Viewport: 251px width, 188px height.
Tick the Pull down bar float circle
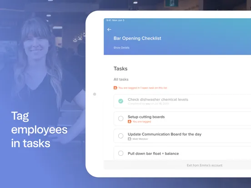[x=120, y=153]
